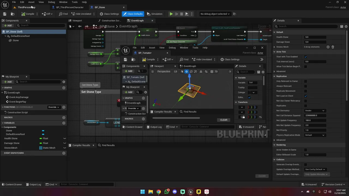The width and height of the screenshot is (349, 196).
Task: Enable Replicate Movement checkbox
Action: 305,91
